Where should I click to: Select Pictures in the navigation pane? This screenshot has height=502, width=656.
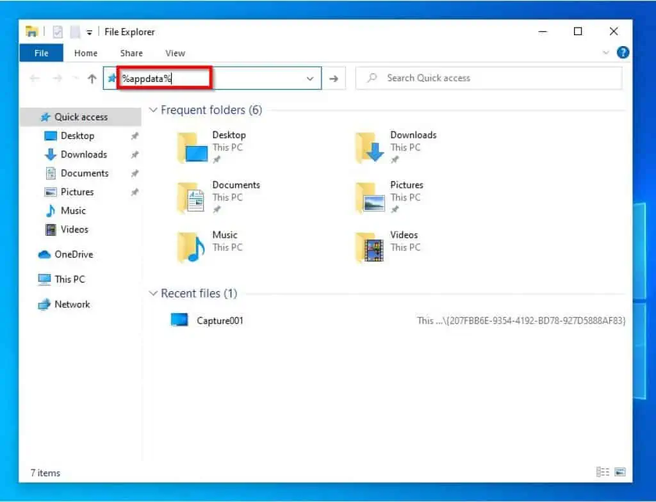point(77,192)
